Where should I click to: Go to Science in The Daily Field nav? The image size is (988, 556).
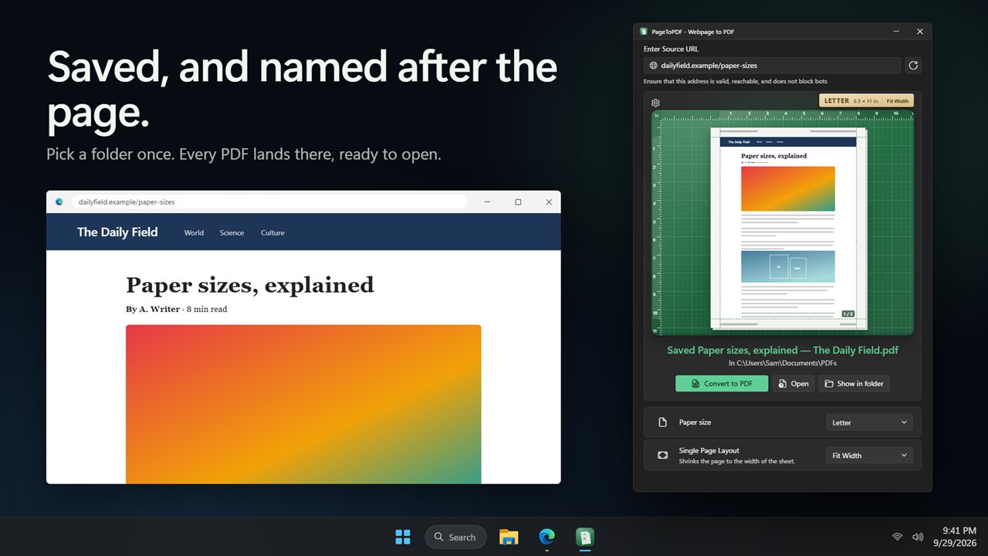pos(232,232)
